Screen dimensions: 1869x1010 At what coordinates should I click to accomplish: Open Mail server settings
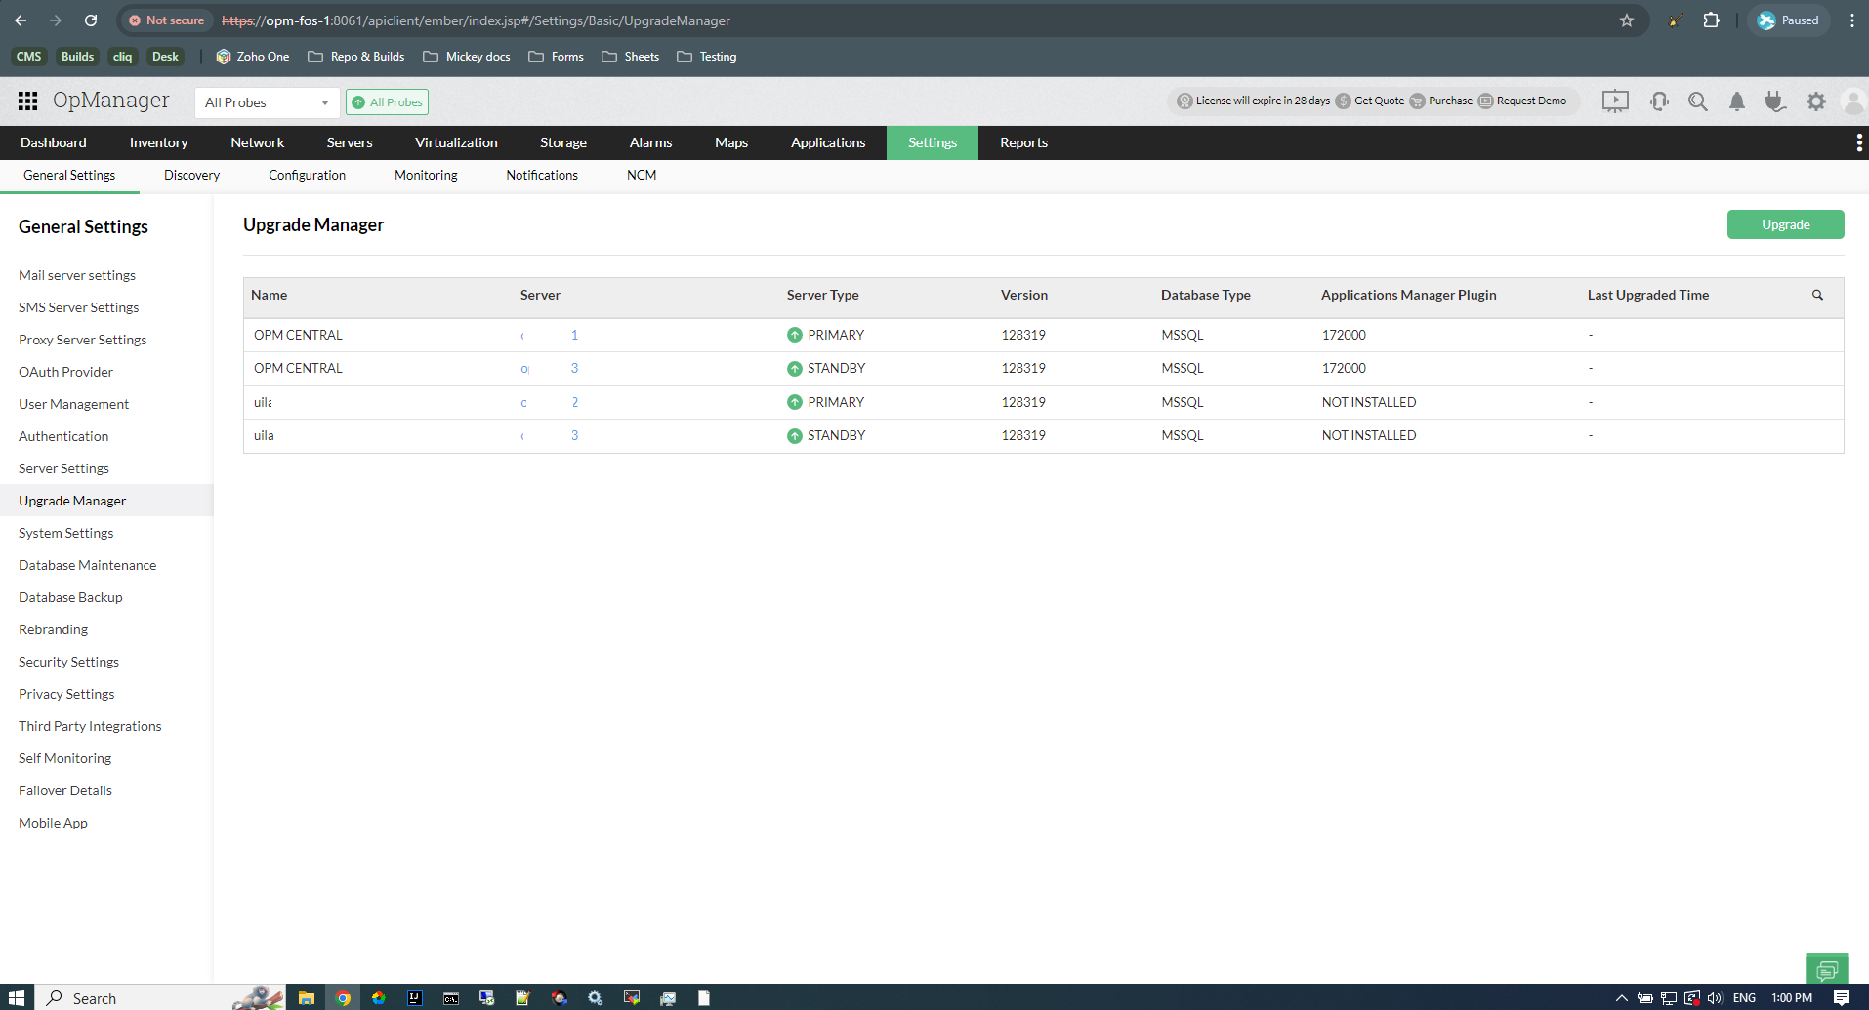[x=77, y=275]
